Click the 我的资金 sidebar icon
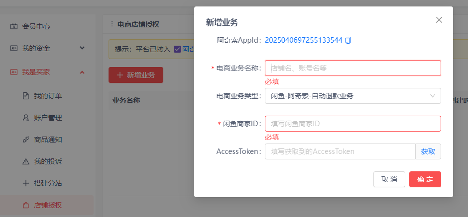 tap(14, 48)
